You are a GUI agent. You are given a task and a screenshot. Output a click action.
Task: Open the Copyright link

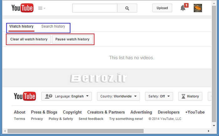[x=72, y=112]
